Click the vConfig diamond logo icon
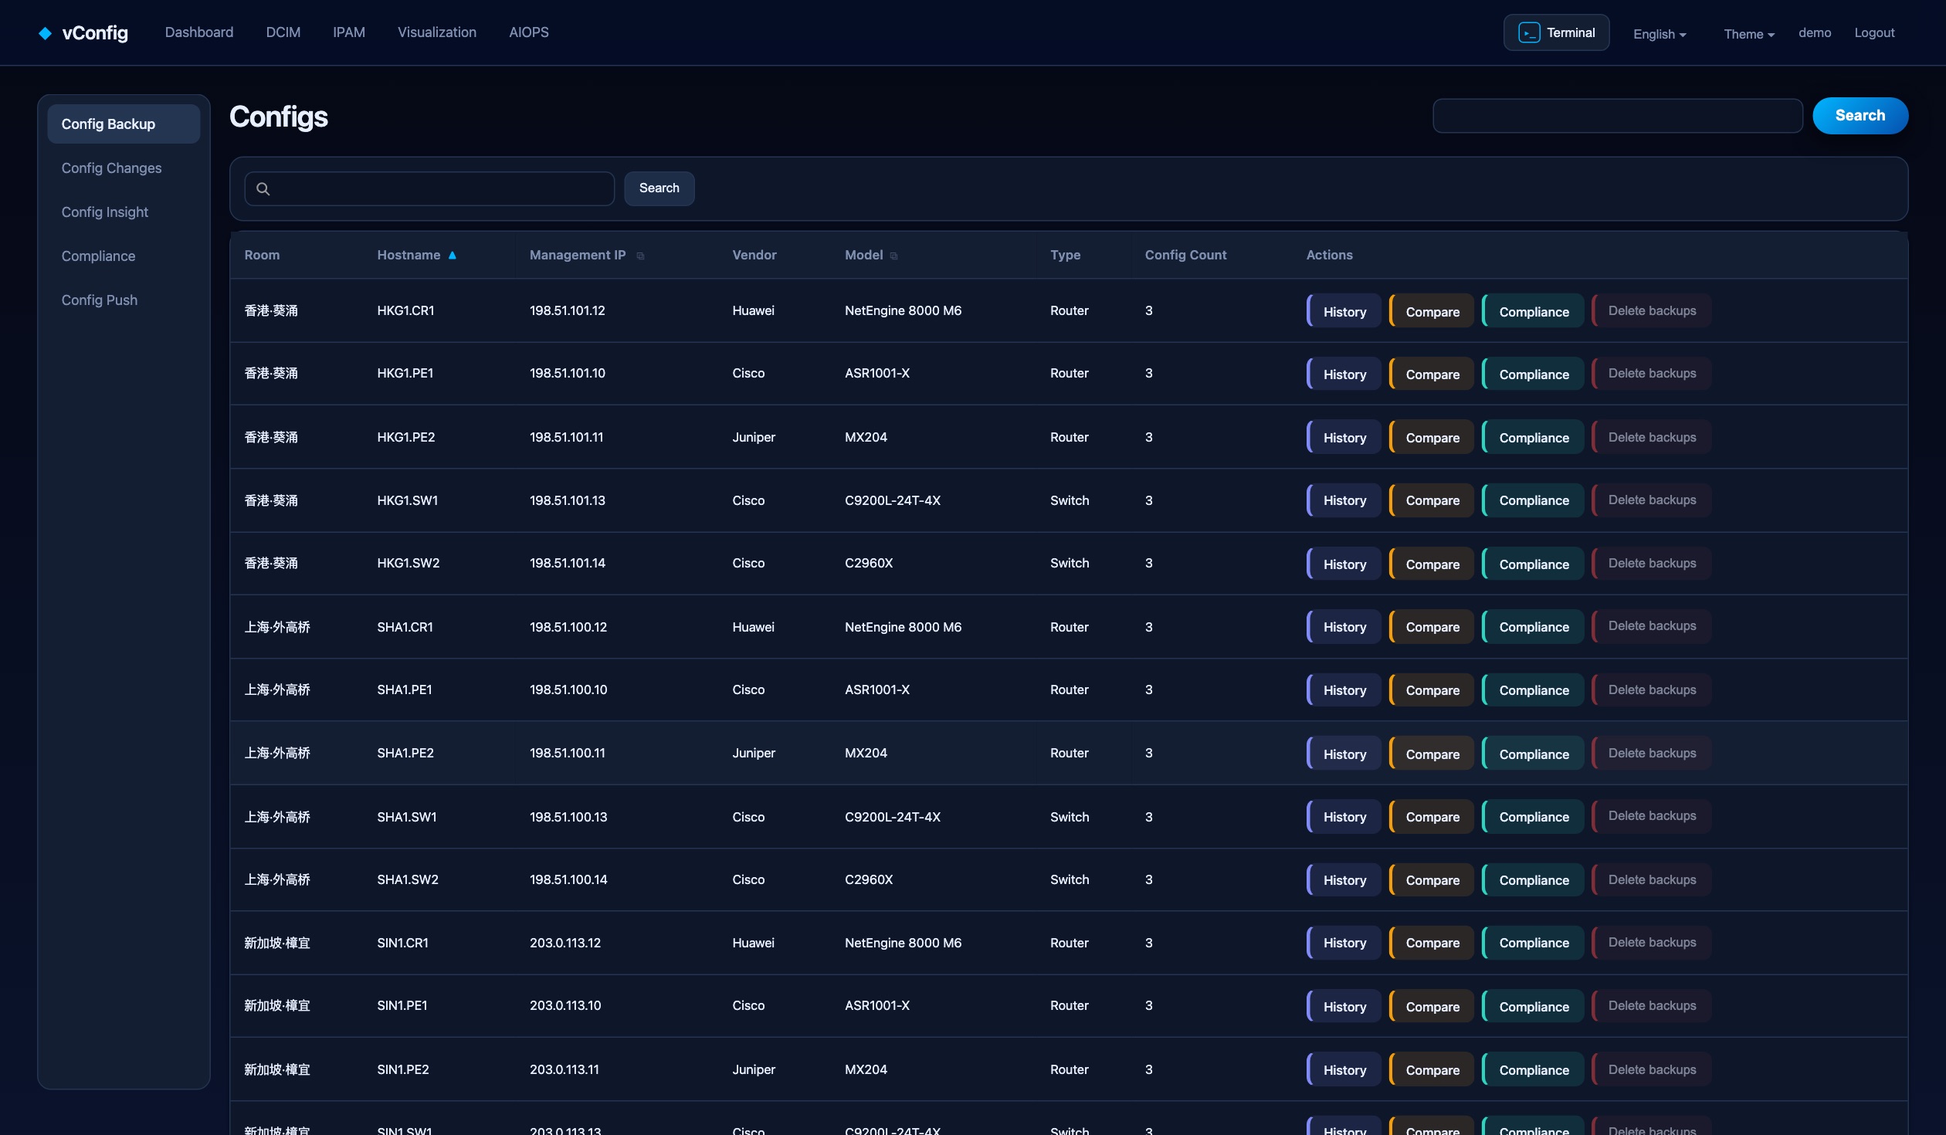The width and height of the screenshot is (1946, 1135). click(46, 33)
